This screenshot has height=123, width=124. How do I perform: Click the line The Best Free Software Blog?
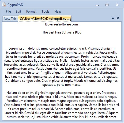(62, 32)
